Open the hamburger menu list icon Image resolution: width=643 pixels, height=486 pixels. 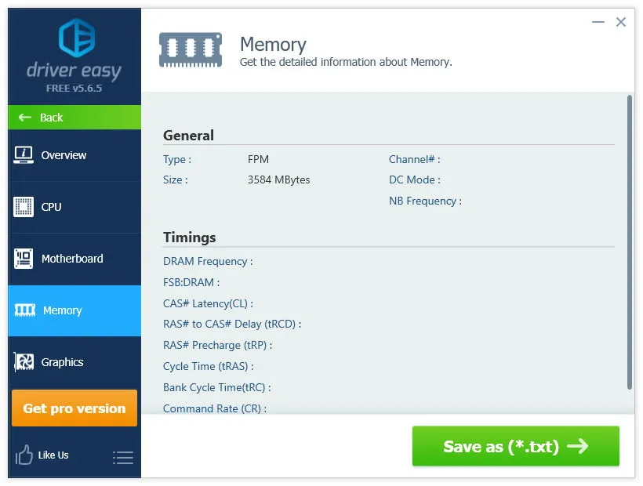click(x=123, y=458)
